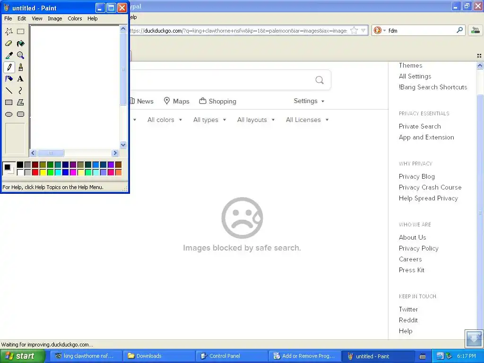Pick the red color swatch in Paint palette
The height and width of the screenshot is (363, 484).
35,172
